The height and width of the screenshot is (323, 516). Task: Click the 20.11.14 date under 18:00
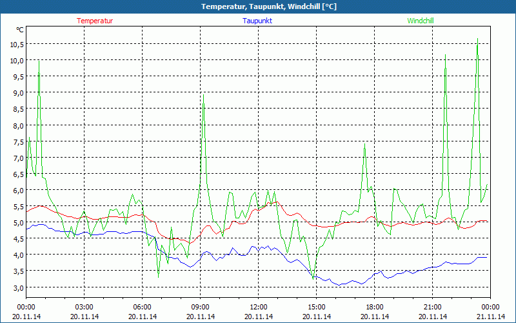coord(375,317)
